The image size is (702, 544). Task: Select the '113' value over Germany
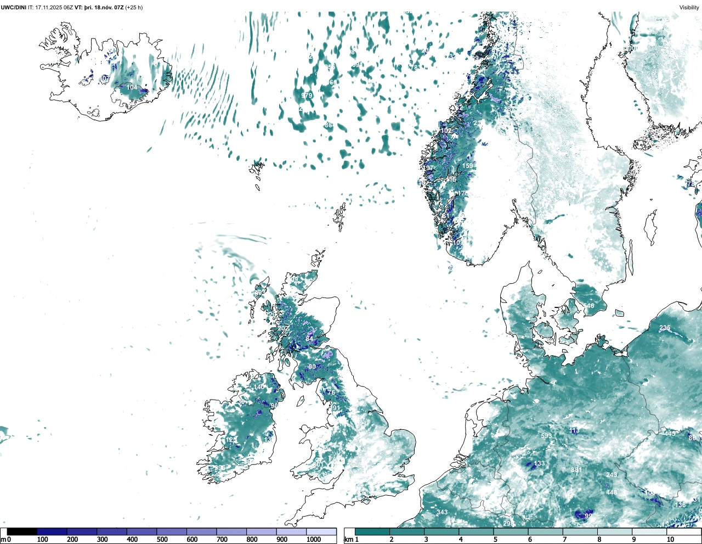(x=574, y=431)
